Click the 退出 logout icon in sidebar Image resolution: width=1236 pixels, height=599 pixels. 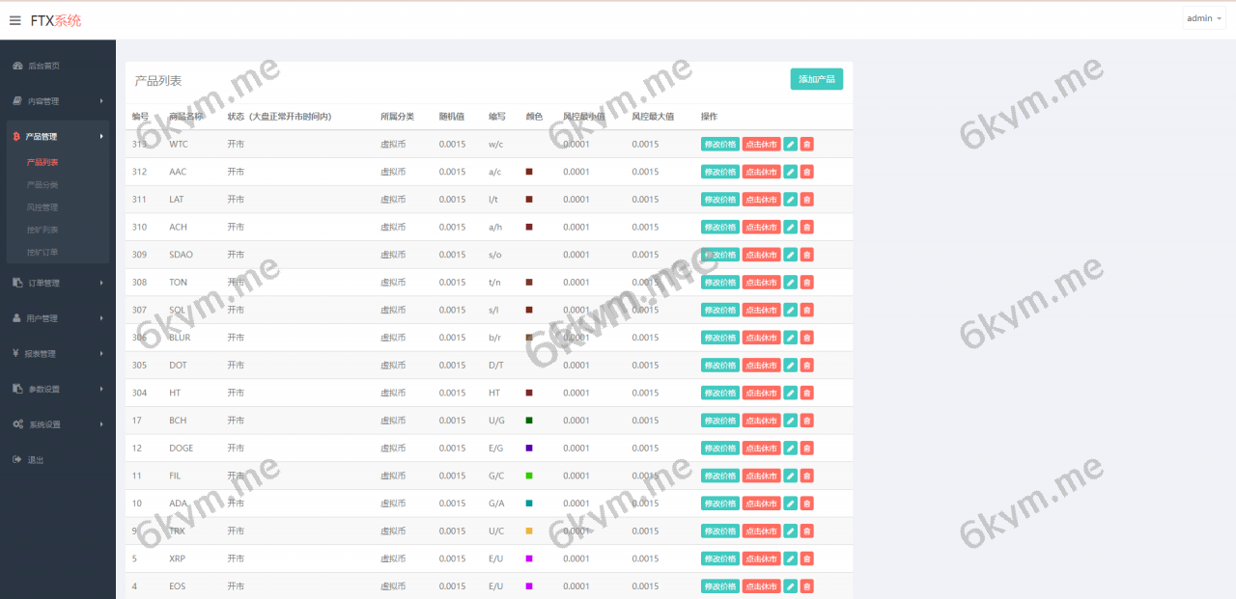pos(17,460)
